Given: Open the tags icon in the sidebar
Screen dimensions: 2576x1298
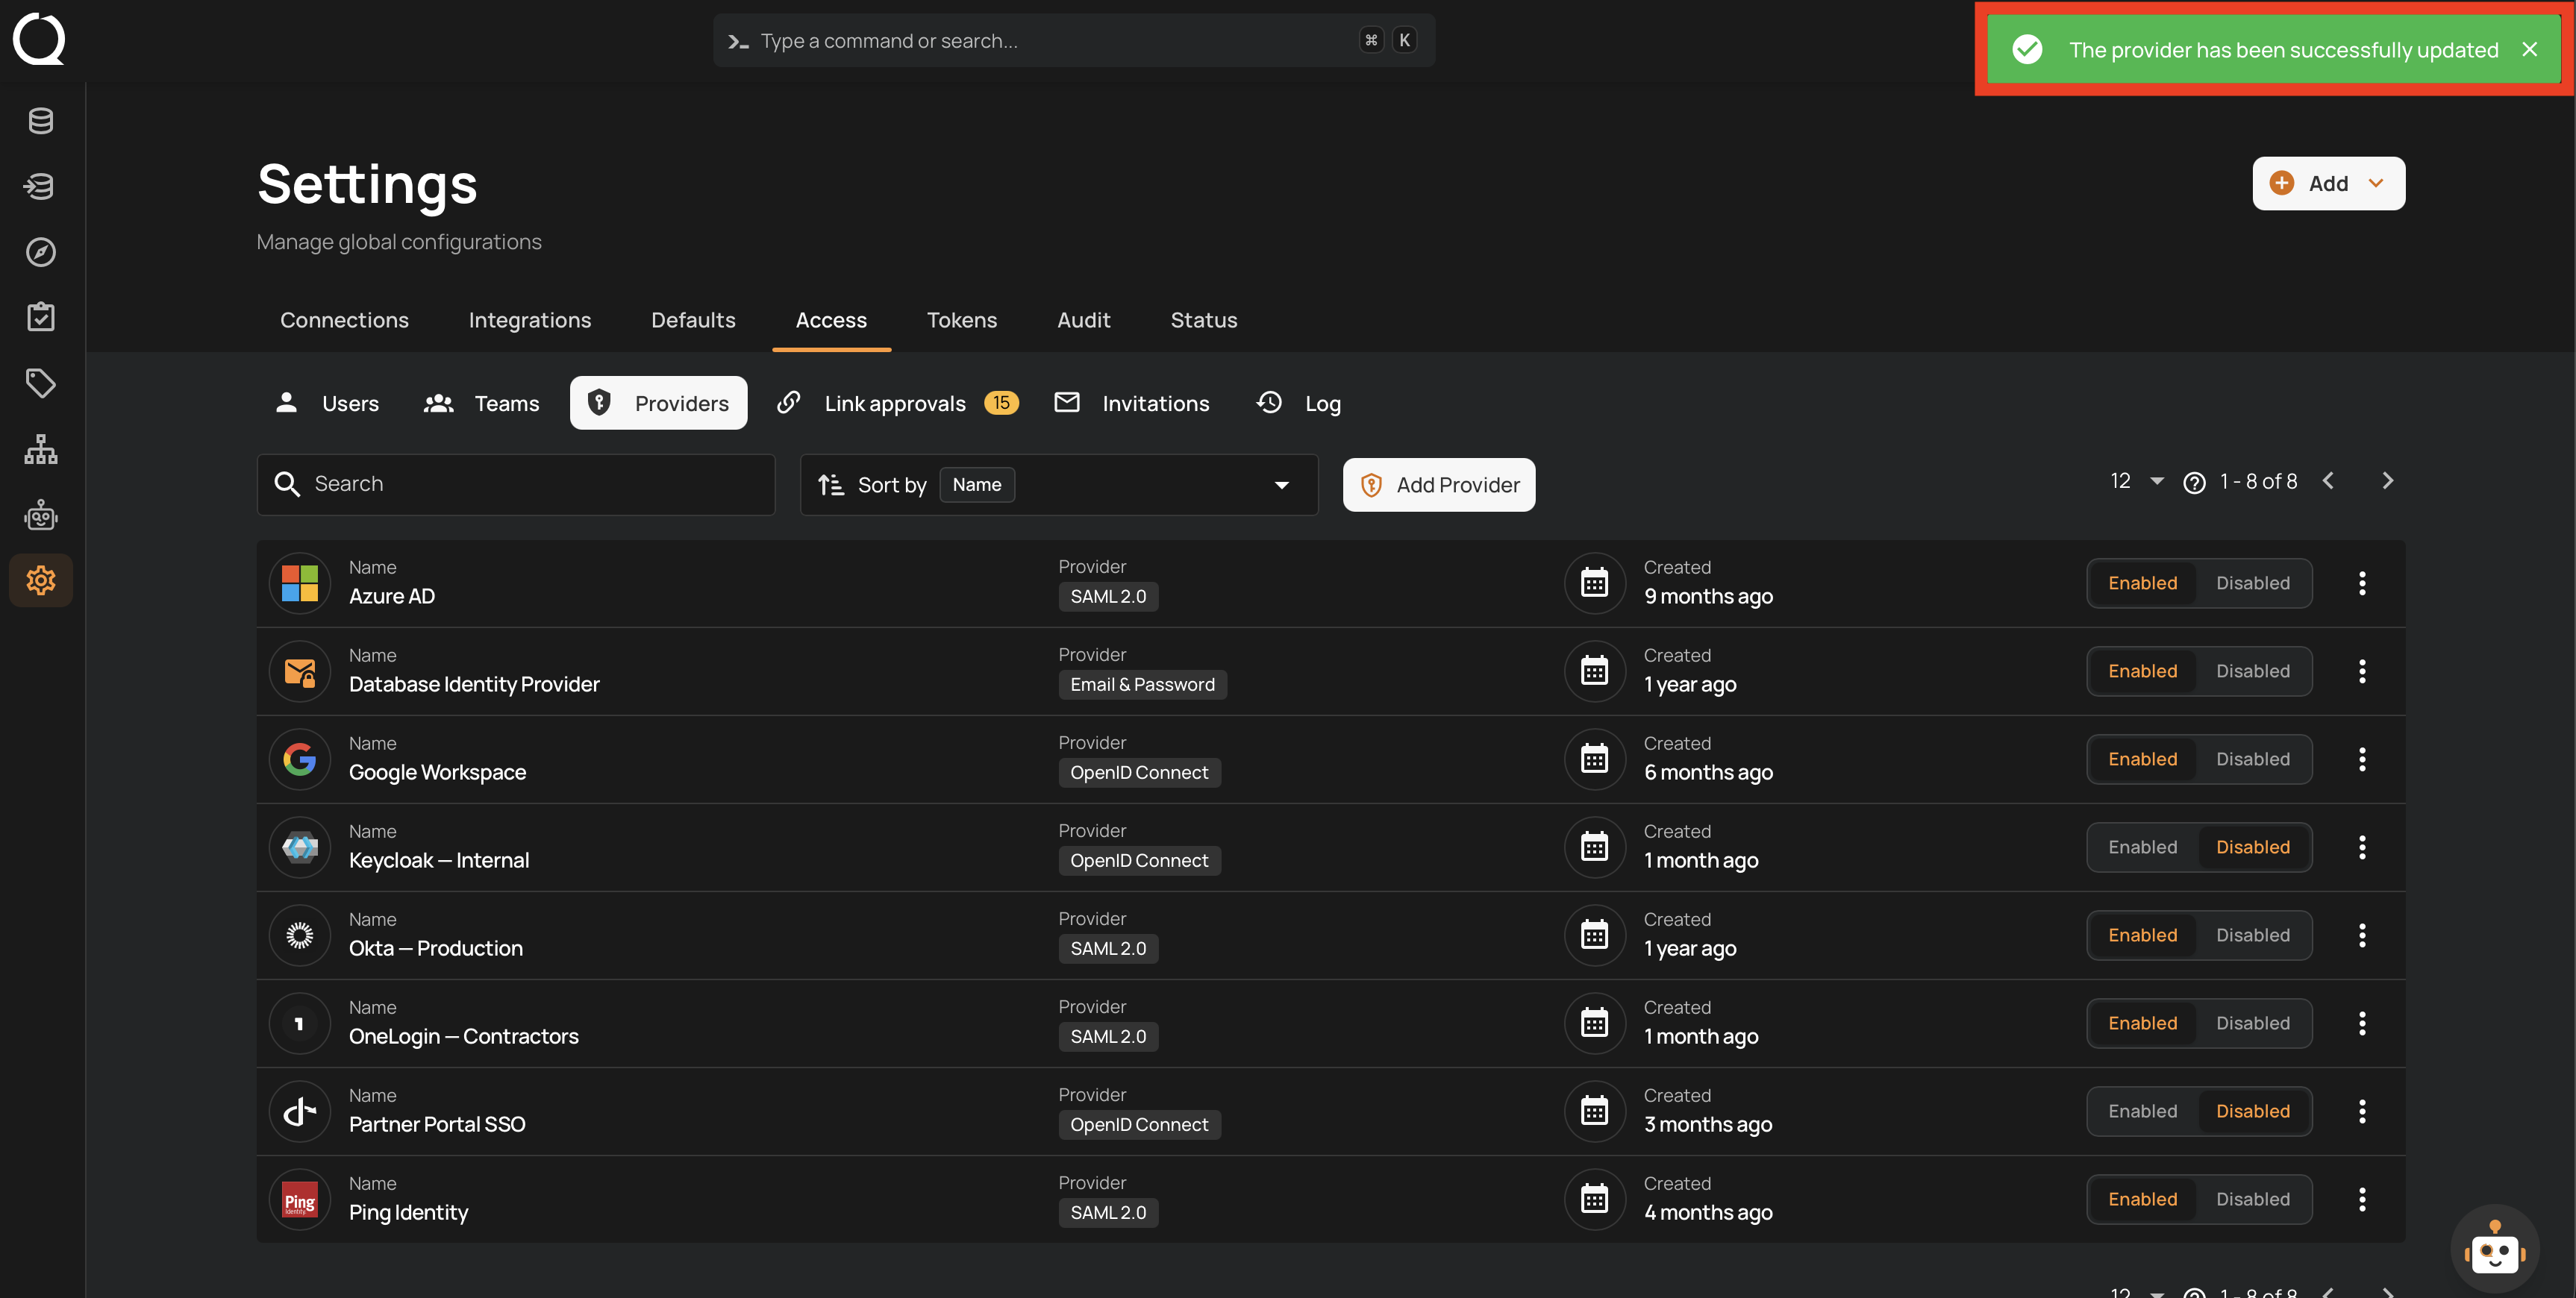Looking at the screenshot, I should pyautogui.click(x=41, y=383).
